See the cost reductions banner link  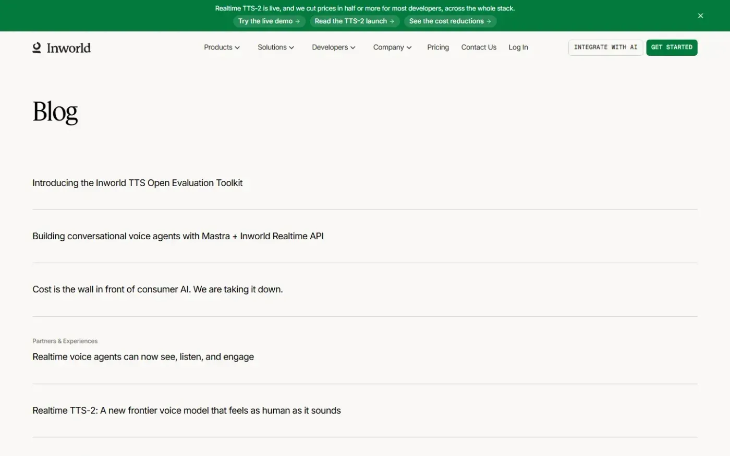(x=450, y=21)
